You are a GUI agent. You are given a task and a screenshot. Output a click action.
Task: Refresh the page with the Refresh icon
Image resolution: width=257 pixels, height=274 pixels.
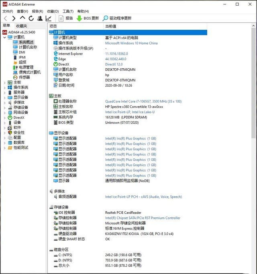pos(31,18)
